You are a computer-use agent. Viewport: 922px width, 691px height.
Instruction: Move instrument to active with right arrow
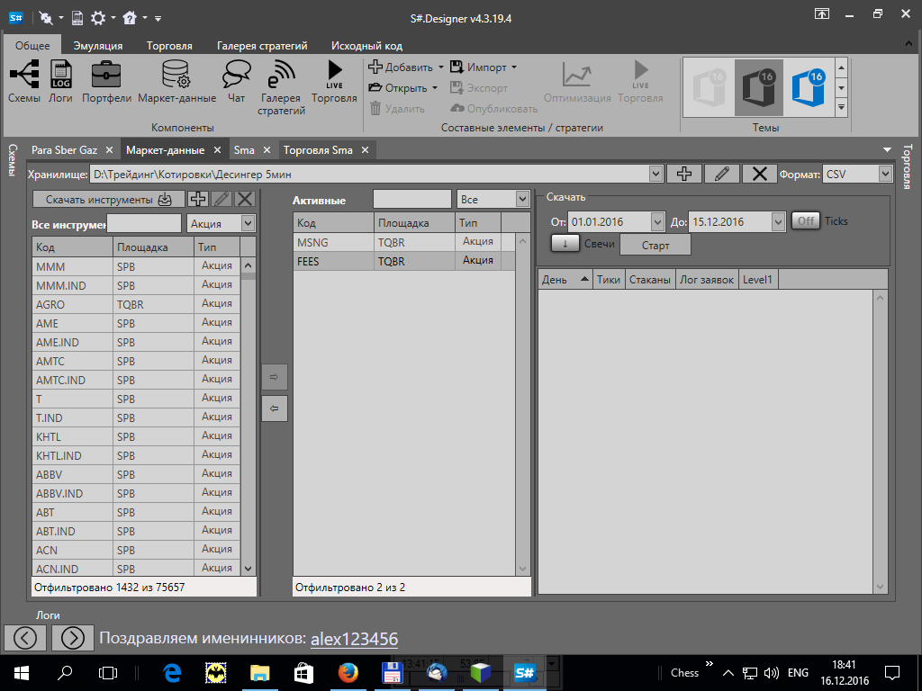click(274, 377)
